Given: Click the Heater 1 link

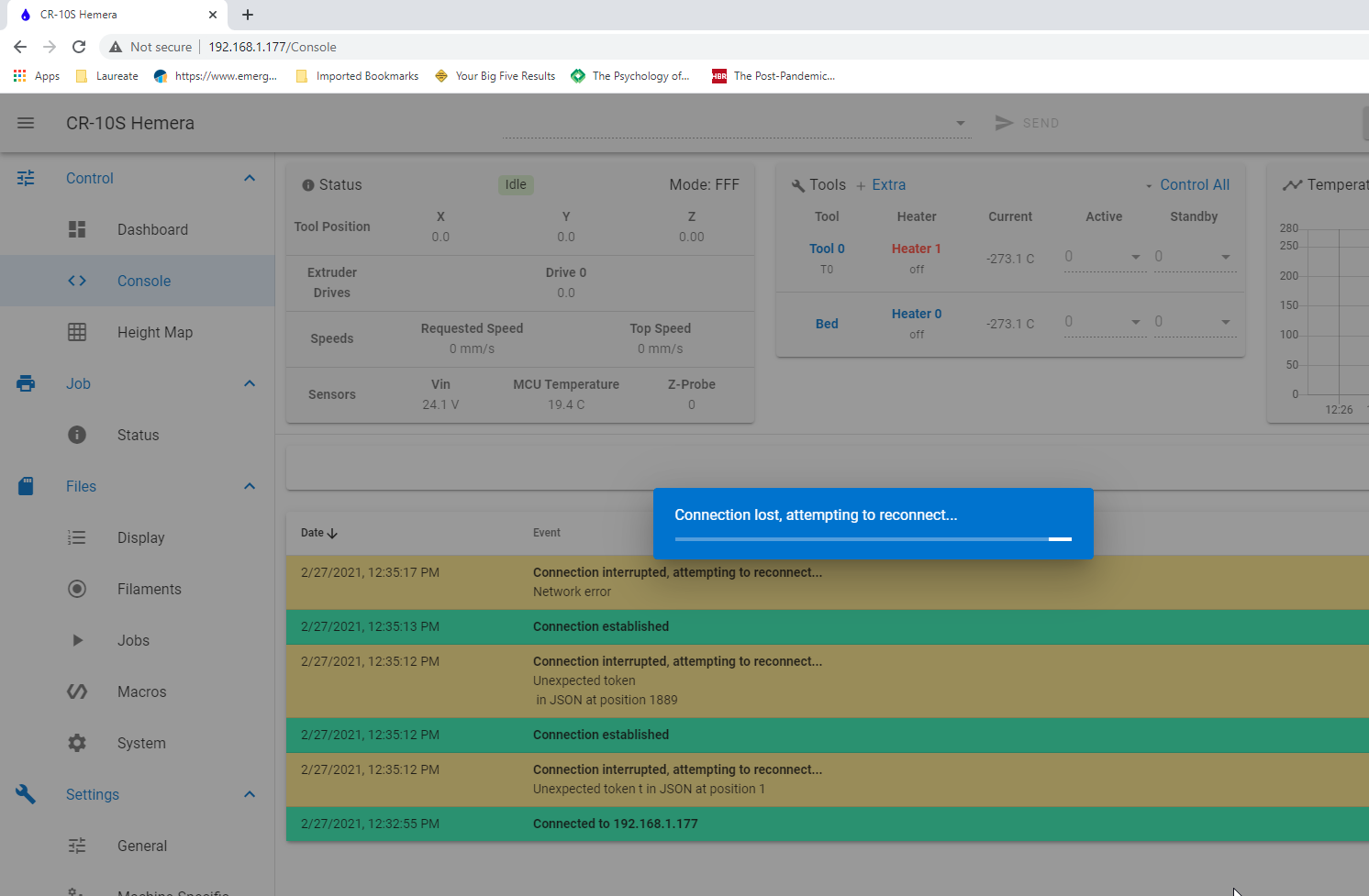Looking at the screenshot, I should (x=916, y=249).
